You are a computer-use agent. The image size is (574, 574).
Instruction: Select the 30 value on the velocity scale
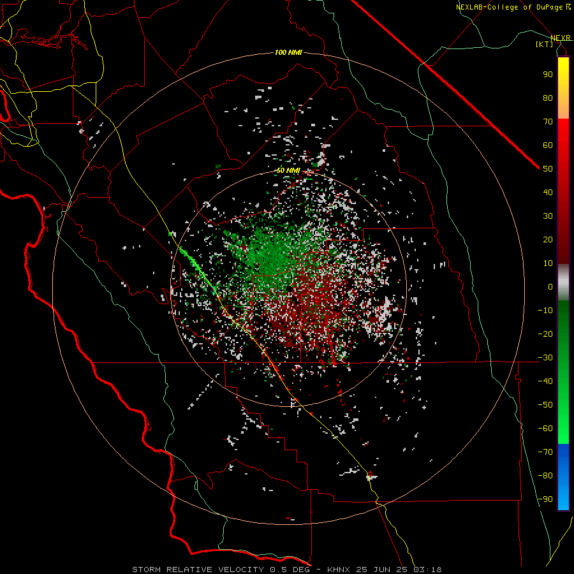(x=548, y=216)
